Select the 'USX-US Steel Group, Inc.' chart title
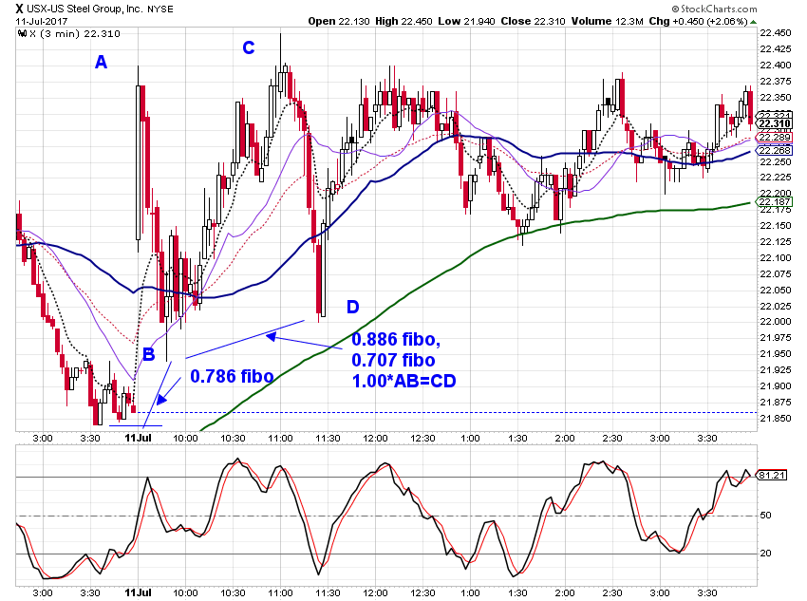Viewport: 807px width, 601px height. tap(84, 9)
